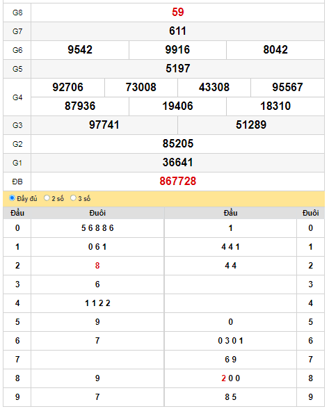Choose the '3 số' radio option
Viewport: 329px width, 409px height.
pos(73,198)
